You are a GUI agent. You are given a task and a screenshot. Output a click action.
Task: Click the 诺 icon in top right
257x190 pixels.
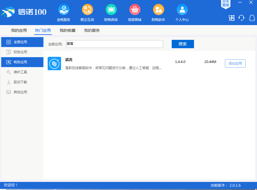pyautogui.click(x=232, y=18)
